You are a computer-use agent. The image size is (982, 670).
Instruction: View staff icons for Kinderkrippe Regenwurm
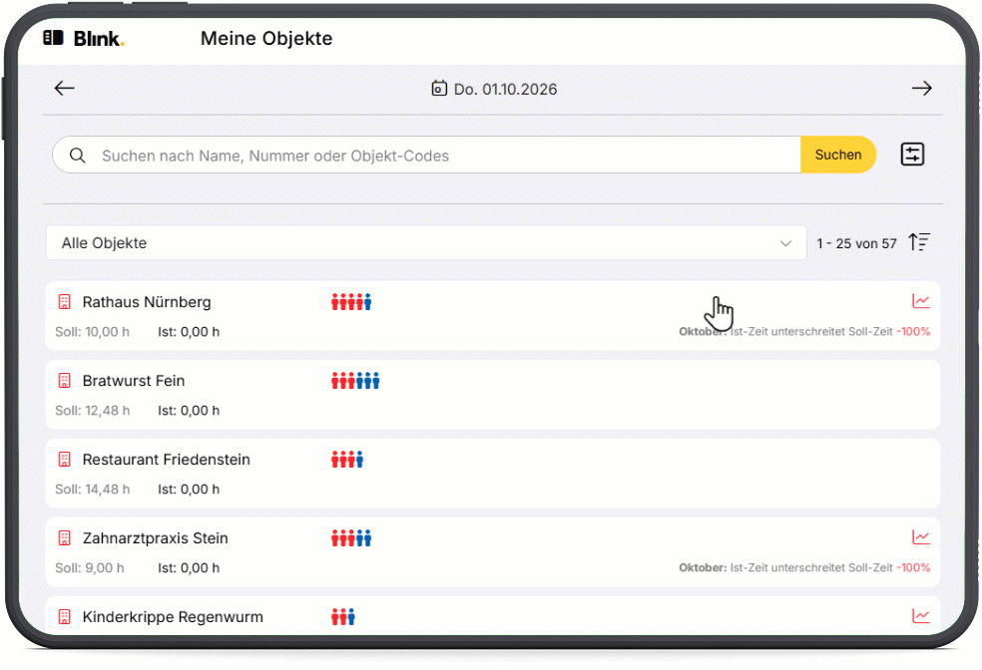click(343, 617)
